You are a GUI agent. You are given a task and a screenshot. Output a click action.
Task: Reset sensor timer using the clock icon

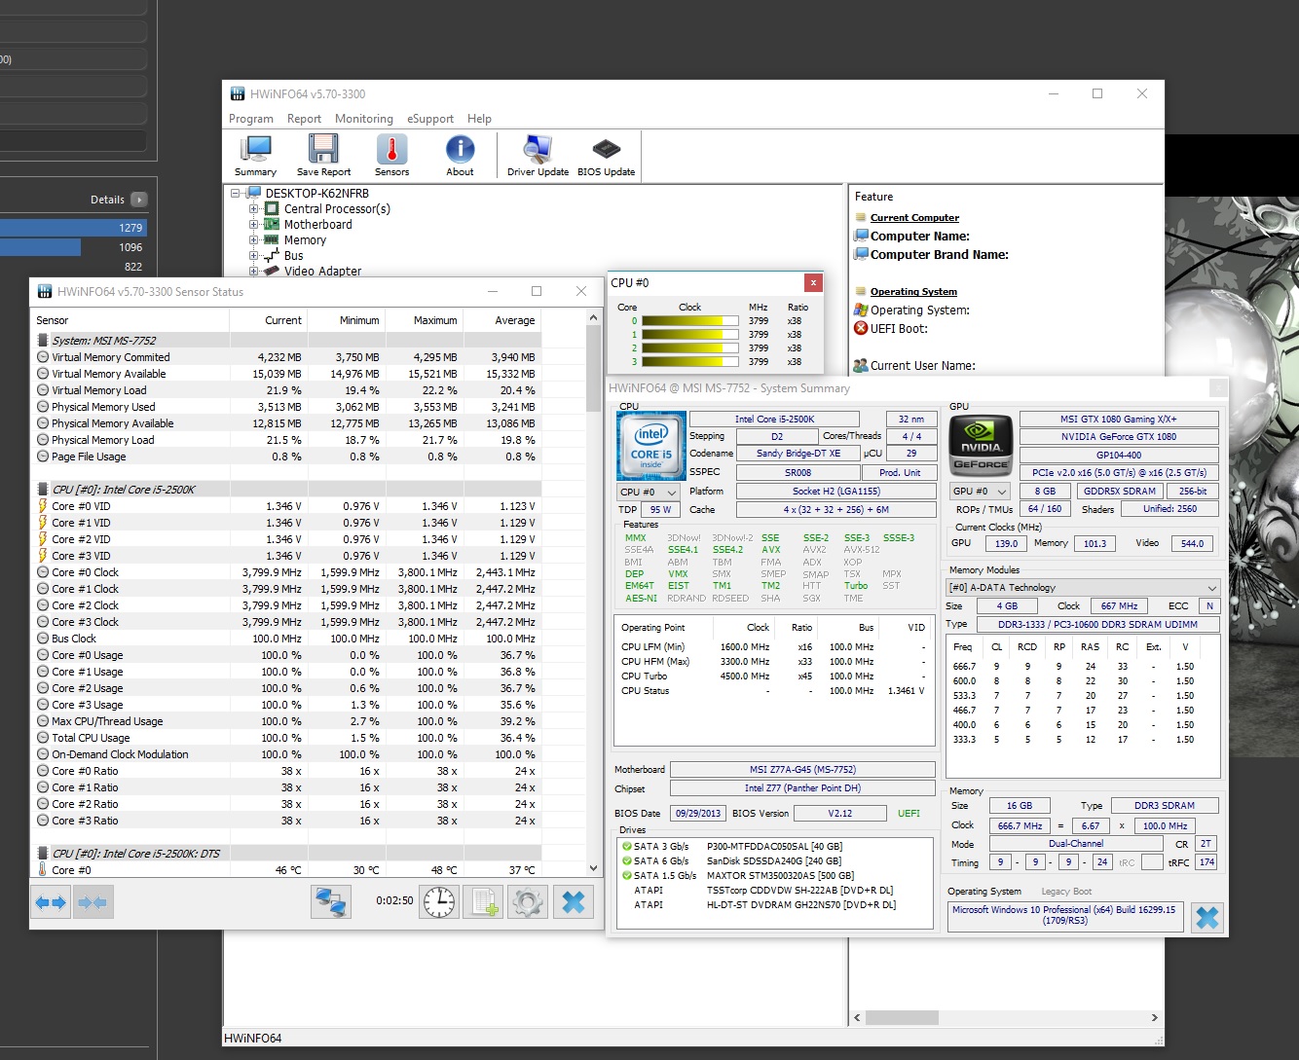(439, 901)
